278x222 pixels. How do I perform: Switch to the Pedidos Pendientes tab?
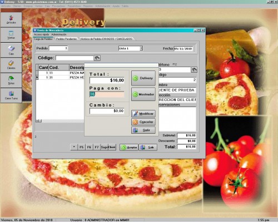pos(66,39)
